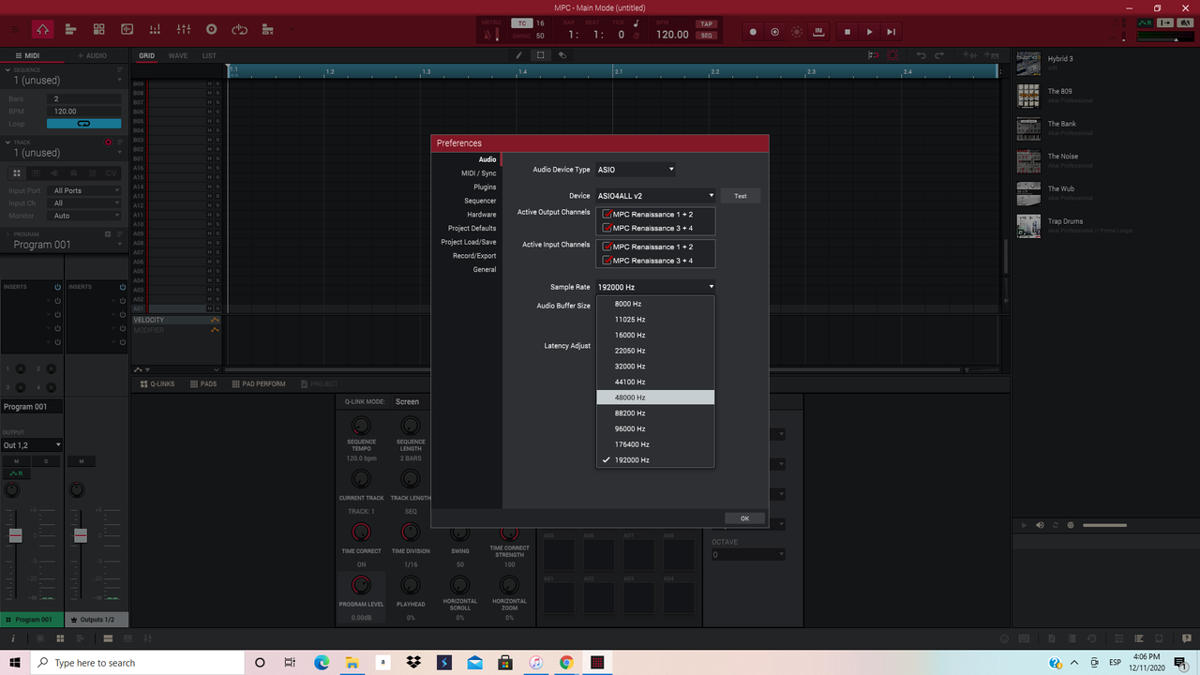The image size is (1200, 675).
Task: Open the Device ASIO4ALL v2 dropdown
Action: (656, 196)
